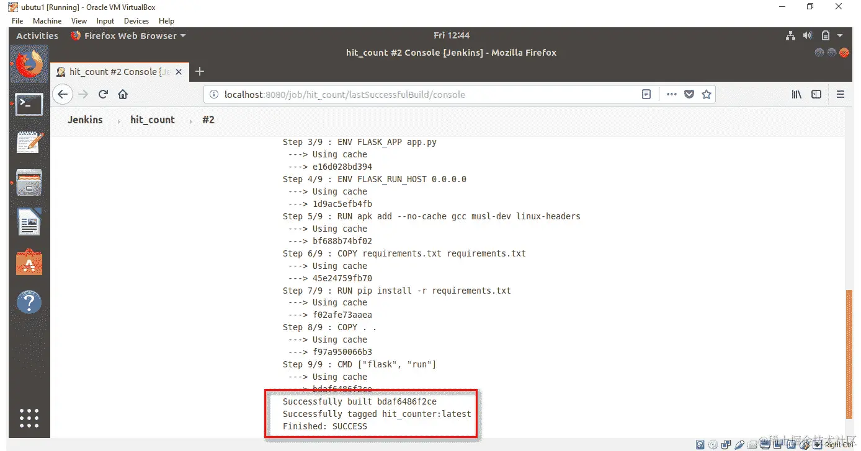The width and height of the screenshot is (861, 451).
Task: Click the "Step 8/9 : COPY . ." line
Action: click(x=329, y=327)
